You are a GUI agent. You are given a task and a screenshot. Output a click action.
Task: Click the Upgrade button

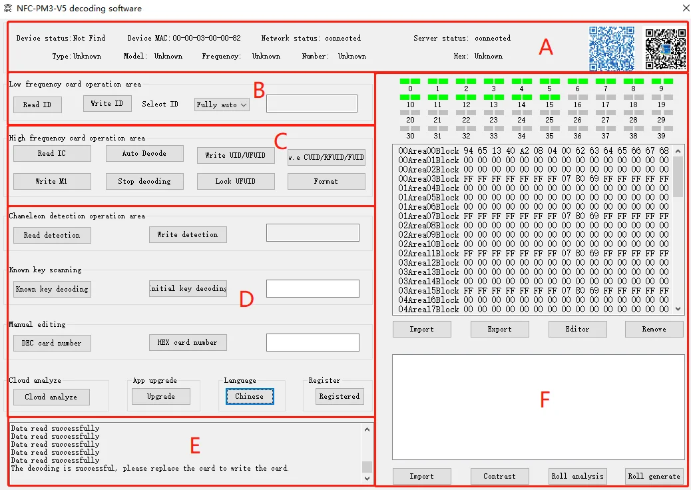[x=161, y=397]
